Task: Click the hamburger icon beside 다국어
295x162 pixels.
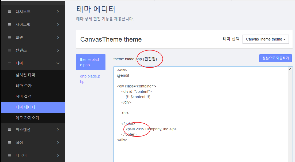Action: pyautogui.click(x=9, y=155)
